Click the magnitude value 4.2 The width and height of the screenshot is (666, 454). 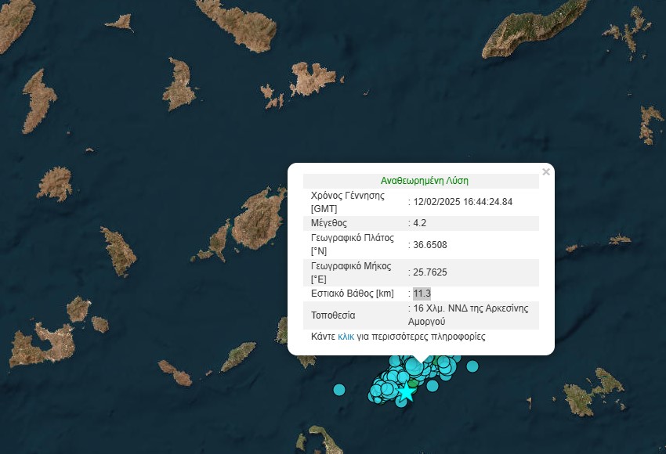(x=420, y=223)
